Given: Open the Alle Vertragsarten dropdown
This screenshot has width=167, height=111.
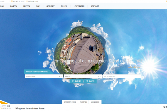Looking at the screenshot, I should tap(122, 76).
